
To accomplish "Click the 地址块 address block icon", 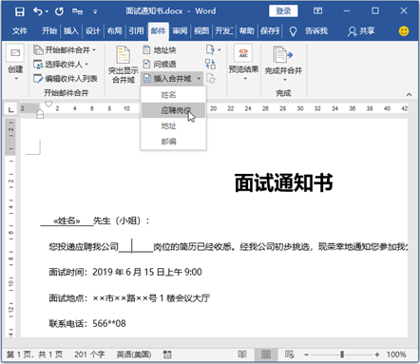I will pos(146,49).
